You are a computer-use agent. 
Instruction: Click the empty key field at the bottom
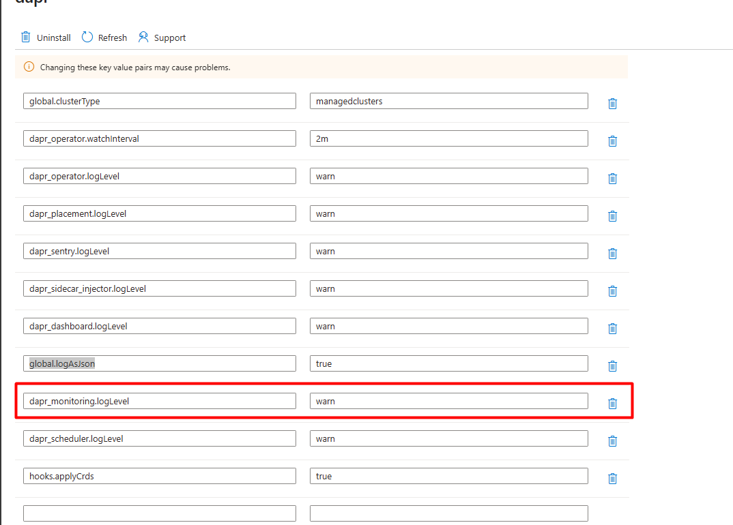(x=159, y=513)
